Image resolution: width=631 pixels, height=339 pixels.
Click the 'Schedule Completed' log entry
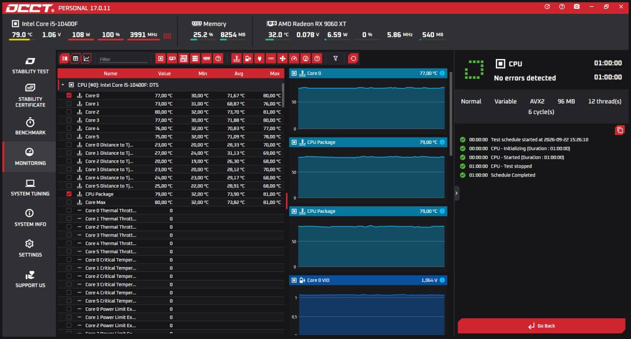513,175
